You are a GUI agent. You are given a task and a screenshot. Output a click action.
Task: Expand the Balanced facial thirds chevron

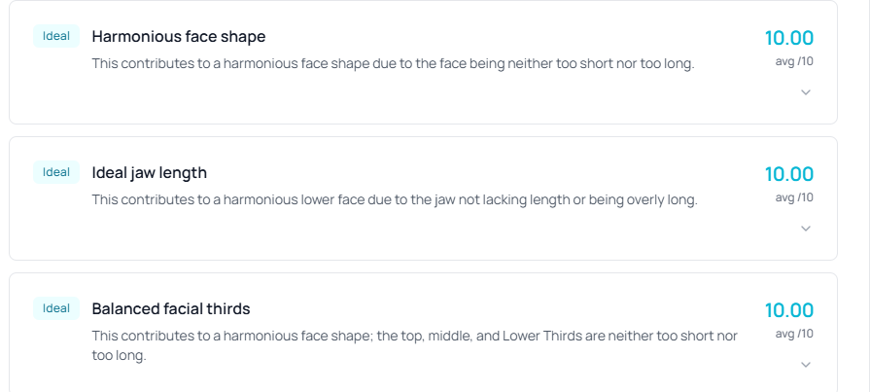805,365
